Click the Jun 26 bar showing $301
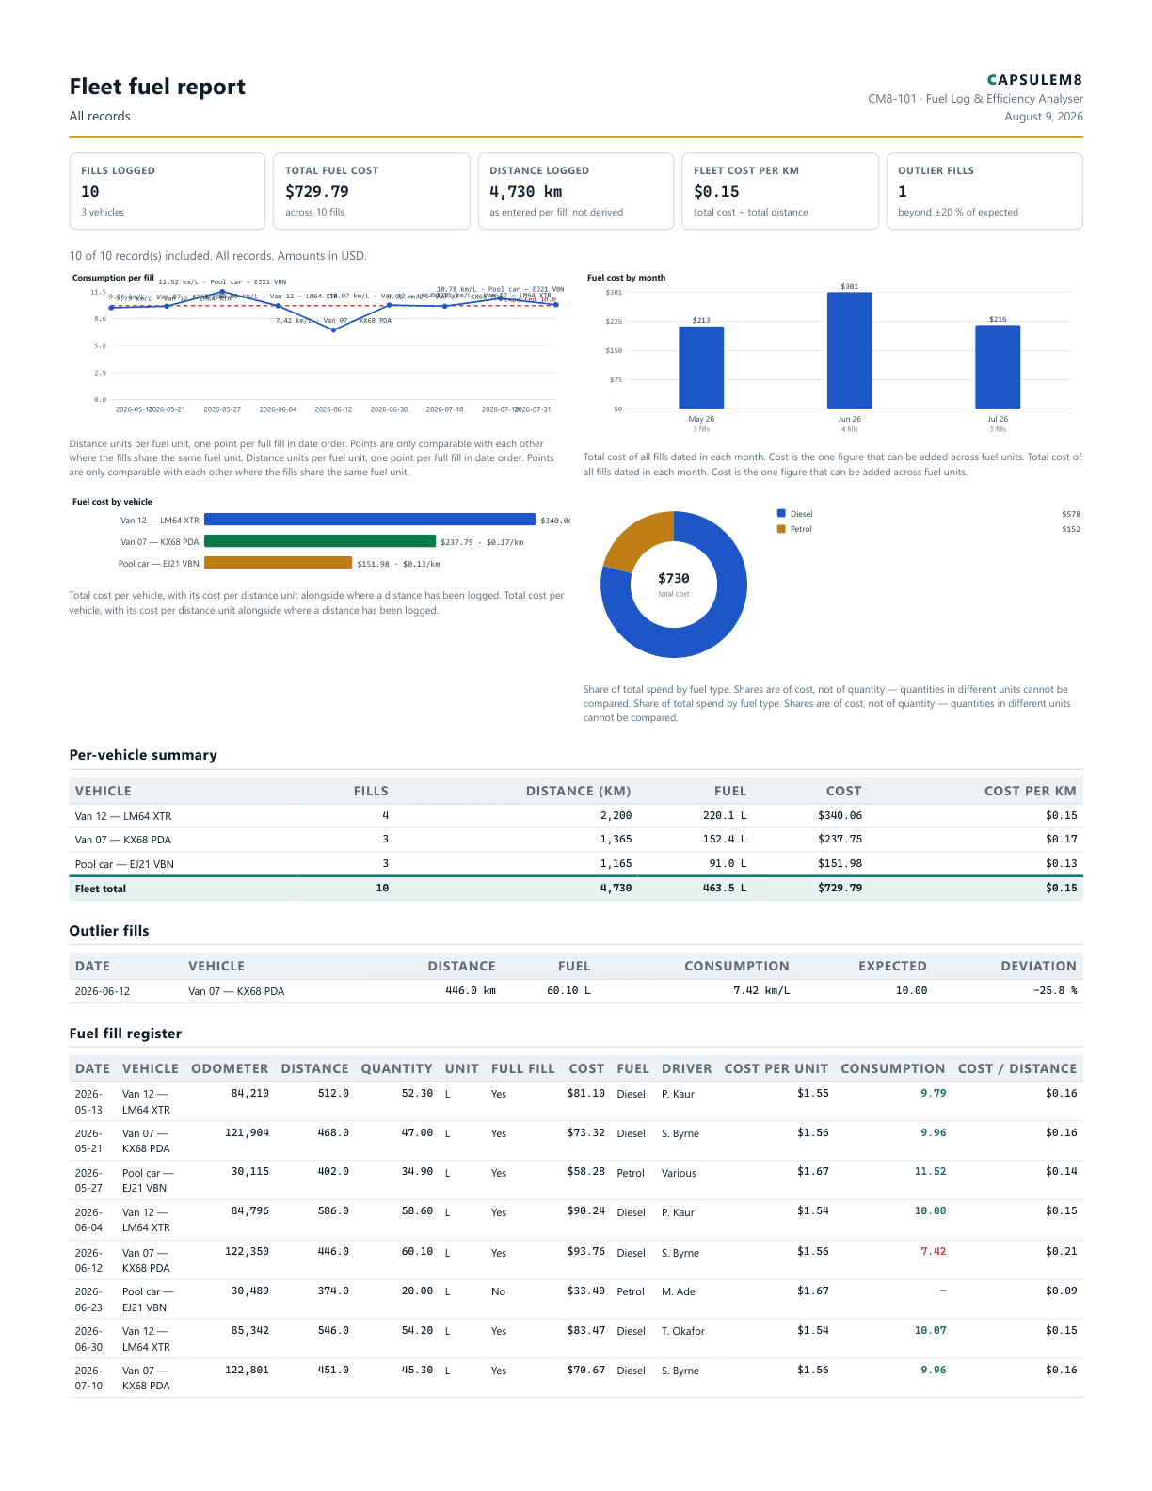This screenshot has height=1491, width=1152. click(850, 350)
